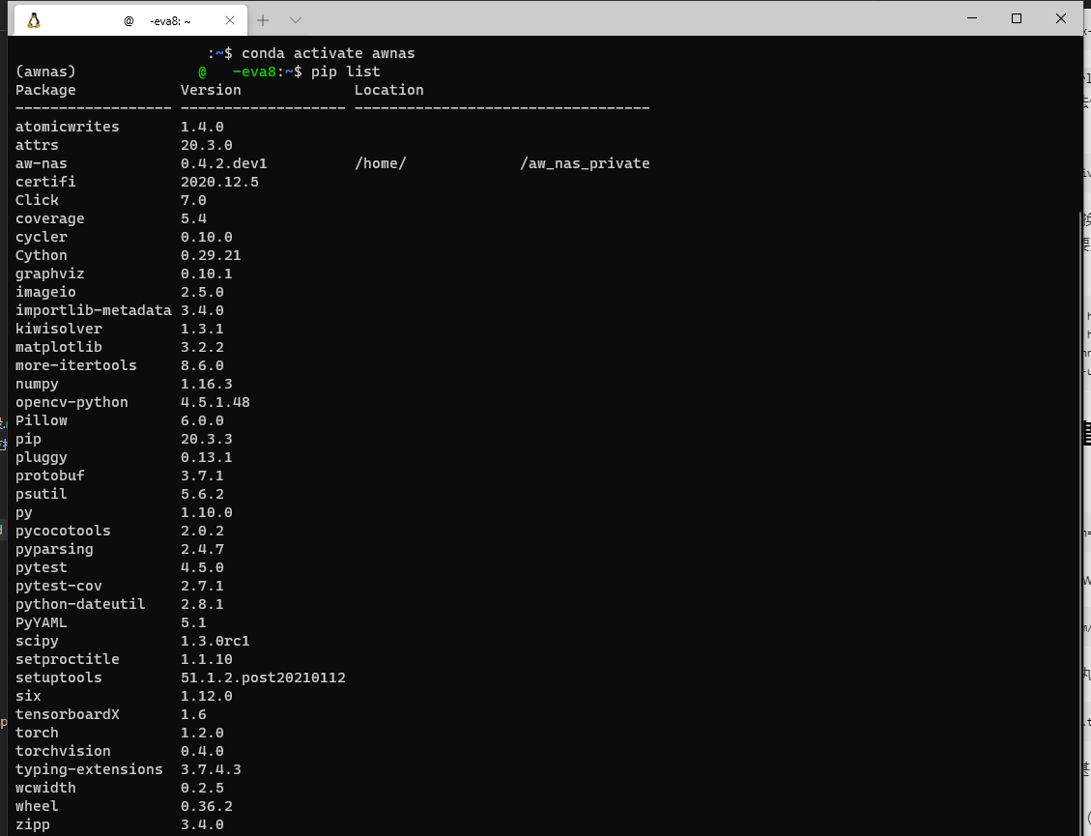Click the scipy package name
Viewport: 1091px width, 836px height.
37,641
